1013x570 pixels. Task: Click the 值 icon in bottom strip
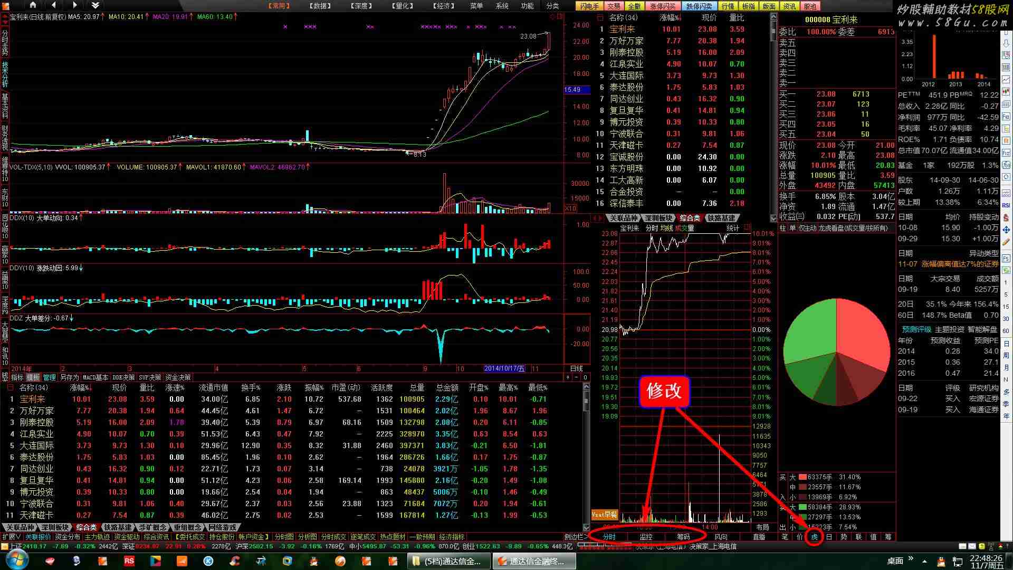873,537
